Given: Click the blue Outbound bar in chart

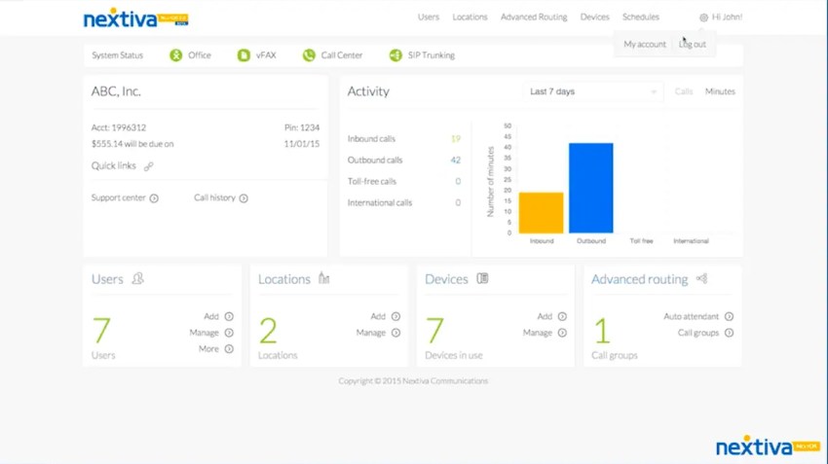Looking at the screenshot, I should (591, 188).
